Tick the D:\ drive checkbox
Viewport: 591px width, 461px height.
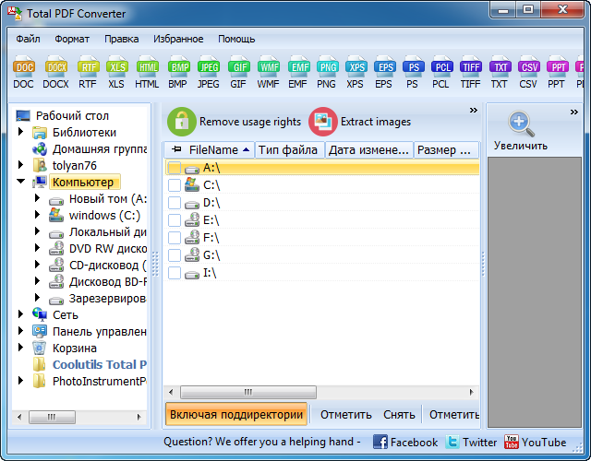pyautogui.click(x=175, y=203)
